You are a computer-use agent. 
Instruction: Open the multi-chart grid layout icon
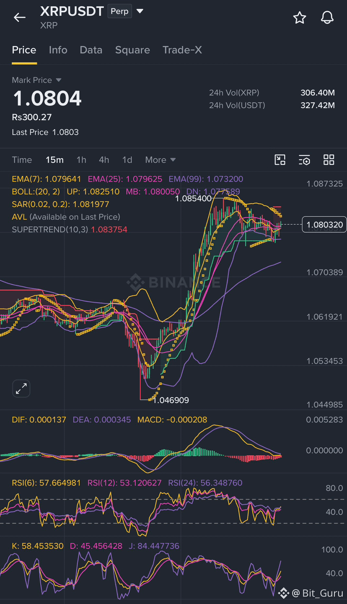tap(329, 160)
